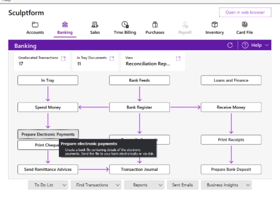Expand the Help dropdown chevron
The image size is (280, 210).
tap(267, 45)
